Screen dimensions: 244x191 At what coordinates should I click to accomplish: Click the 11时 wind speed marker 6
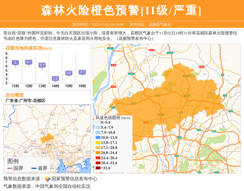point(15,62)
